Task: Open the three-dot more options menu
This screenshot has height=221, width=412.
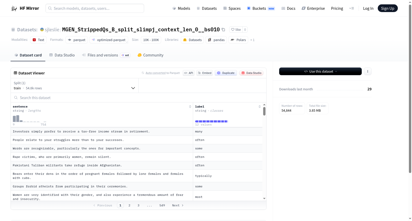Action: click(x=368, y=71)
